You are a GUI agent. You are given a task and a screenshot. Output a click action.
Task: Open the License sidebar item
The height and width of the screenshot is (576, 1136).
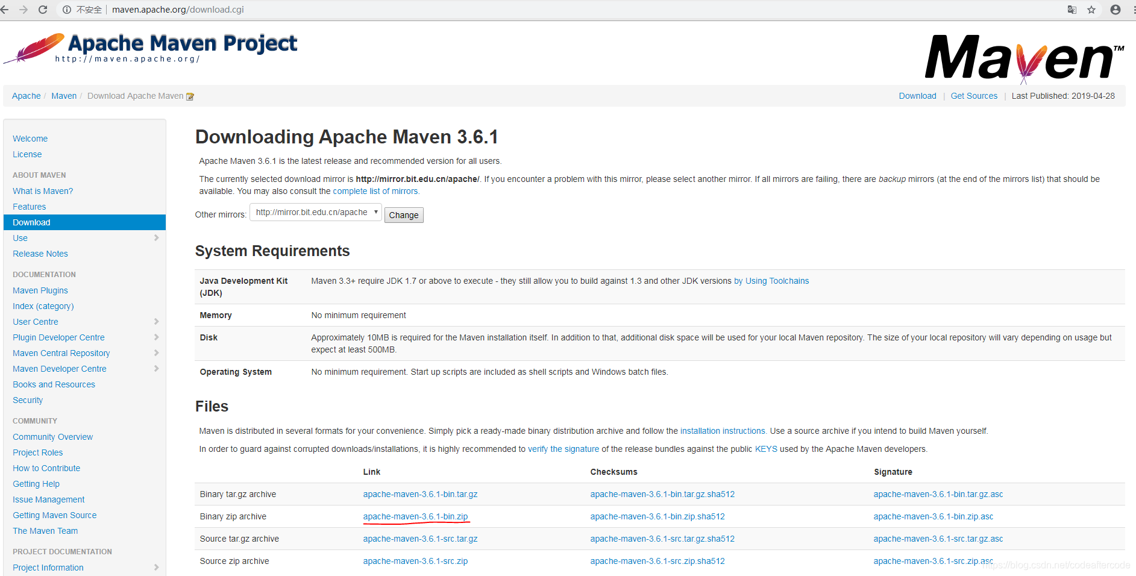click(x=27, y=154)
